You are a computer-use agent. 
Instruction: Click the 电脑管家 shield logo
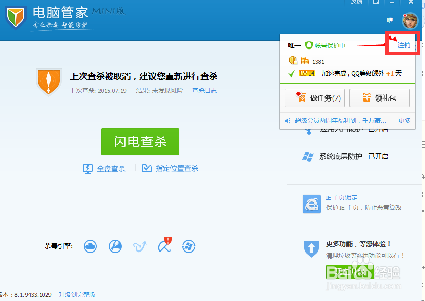16,18
